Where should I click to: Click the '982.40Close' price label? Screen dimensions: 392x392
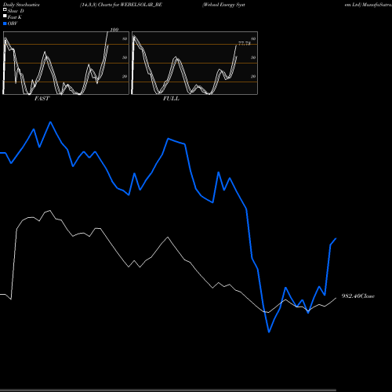(x=358, y=296)
